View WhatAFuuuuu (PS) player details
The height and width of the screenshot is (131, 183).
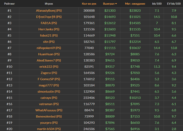(x=49, y=110)
